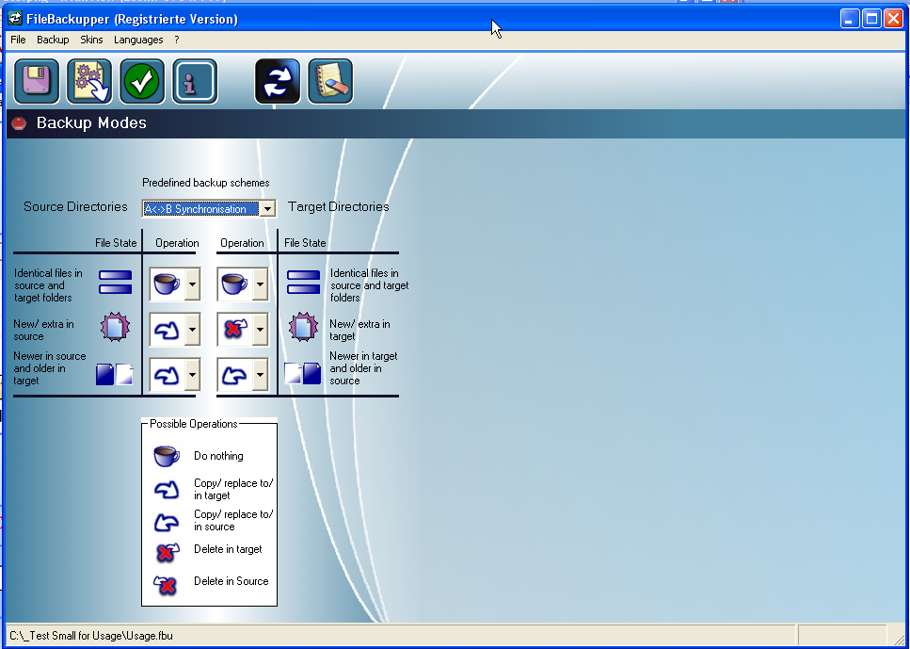Click the new/extra in target file icon
This screenshot has height=649, width=910.
[304, 327]
